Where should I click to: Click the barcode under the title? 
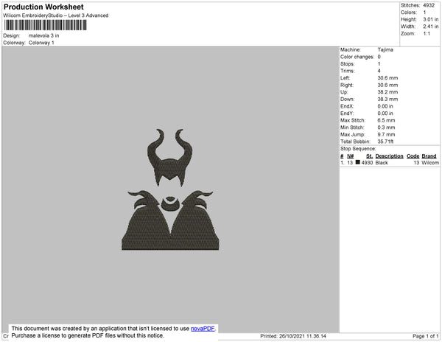[x=46, y=25]
